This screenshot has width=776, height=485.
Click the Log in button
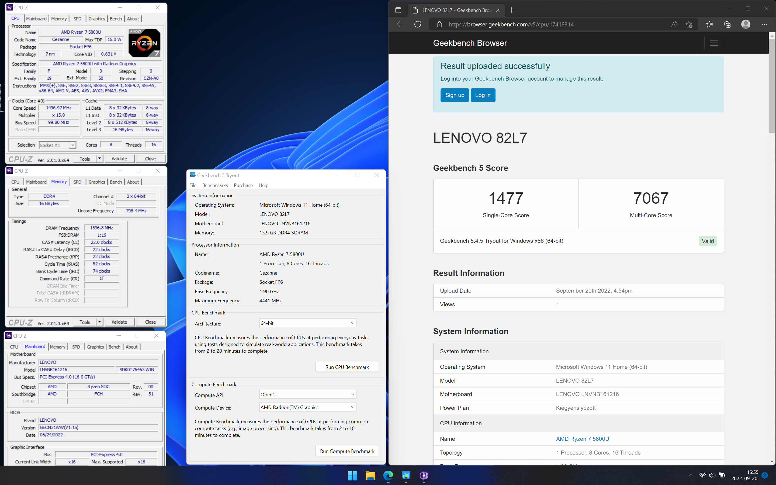coord(483,95)
